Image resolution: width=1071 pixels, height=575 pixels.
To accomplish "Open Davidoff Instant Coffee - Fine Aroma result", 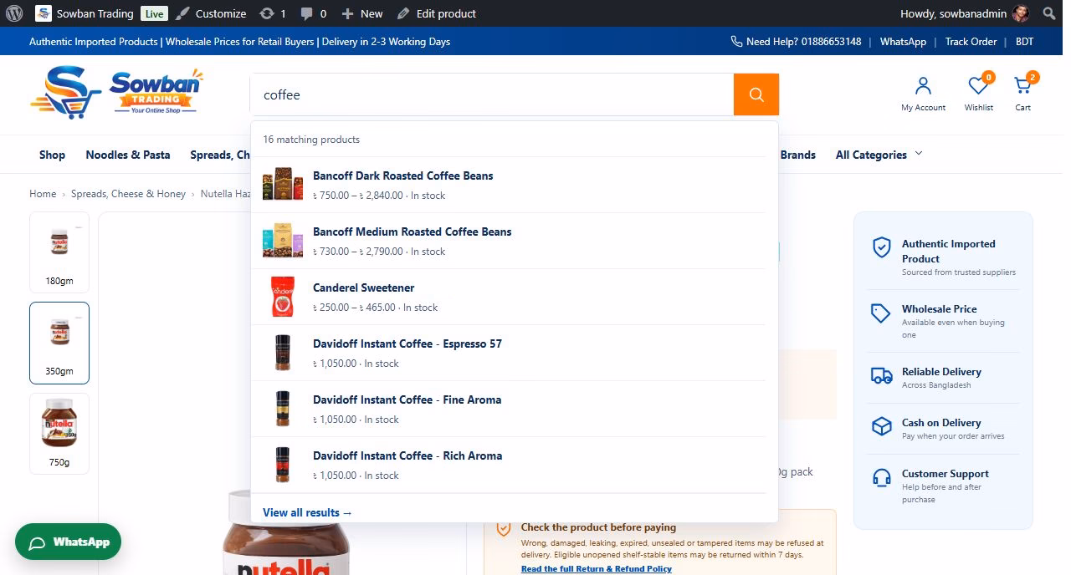I will [x=508, y=409].
